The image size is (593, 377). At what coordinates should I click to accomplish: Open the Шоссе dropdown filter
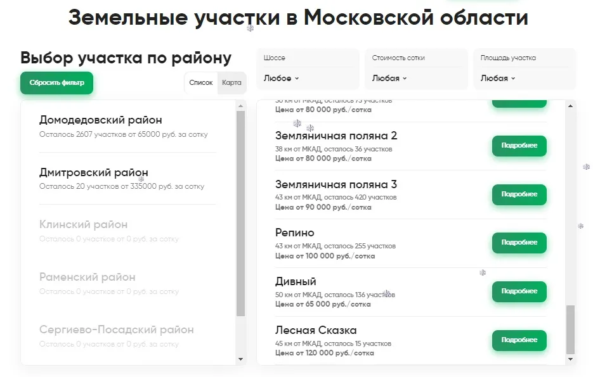click(x=281, y=79)
